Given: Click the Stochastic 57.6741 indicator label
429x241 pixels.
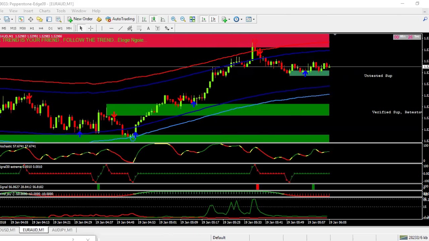Looking at the screenshot, I should 18,146.
